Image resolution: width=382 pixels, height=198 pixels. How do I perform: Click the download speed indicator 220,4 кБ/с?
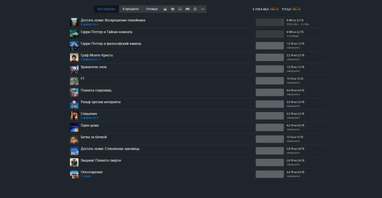point(261,9)
